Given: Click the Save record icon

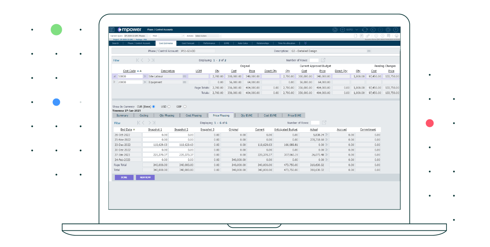Looking at the screenshot, I should tap(362, 36).
